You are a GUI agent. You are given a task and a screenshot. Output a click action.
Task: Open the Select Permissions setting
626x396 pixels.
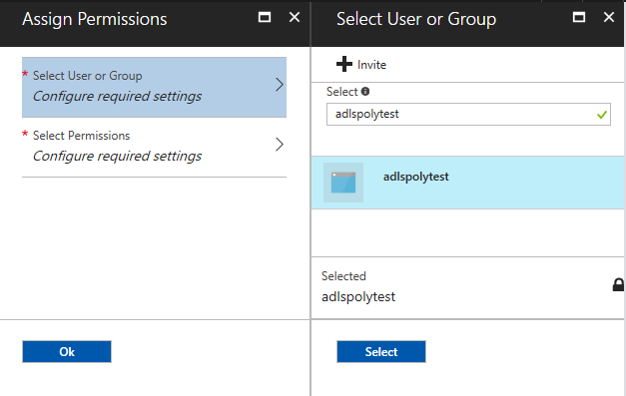154,147
